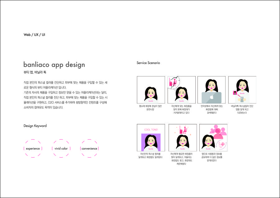The height and width of the screenshot is (198, 280).
Task: Click the lipstick and brush cycle icon
Action: [221, 145]
